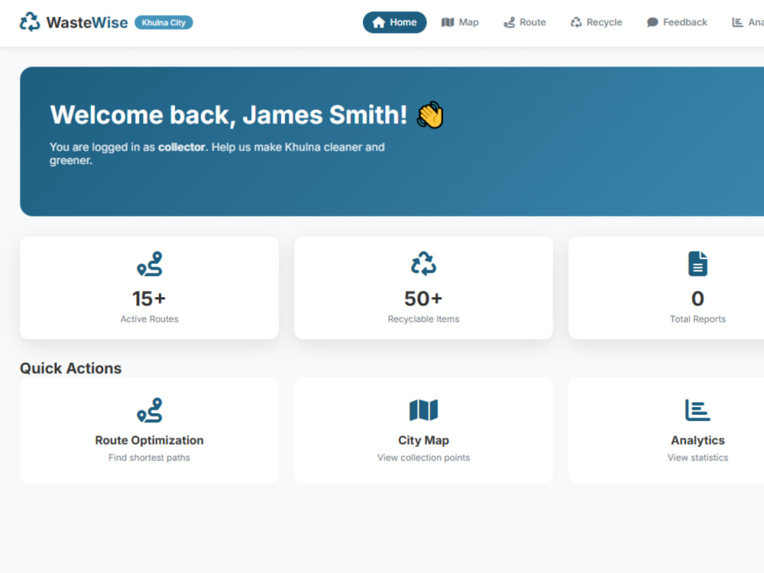764x573 pixels.
Task: Go to the Route nav tab
Action: (x=525, y=22)
